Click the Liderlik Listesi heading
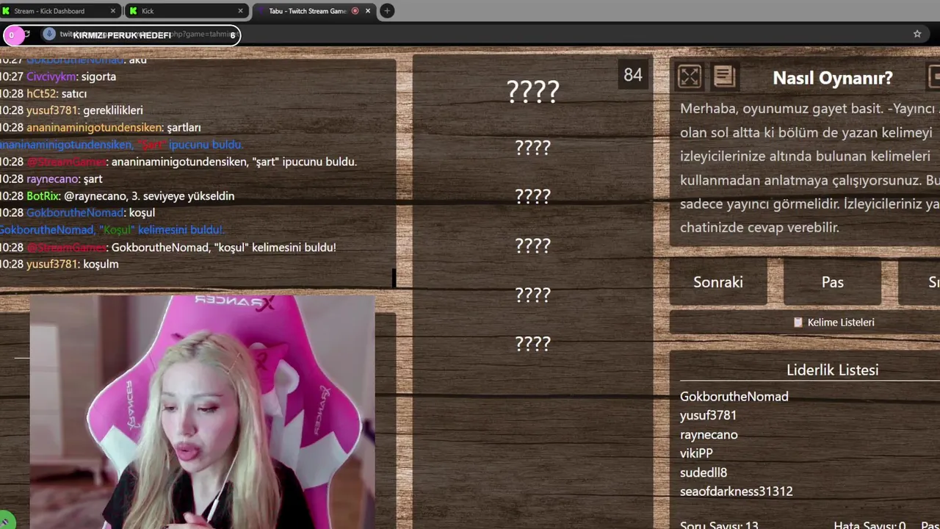This screenshot has height=529, width=940. point(833,370)
